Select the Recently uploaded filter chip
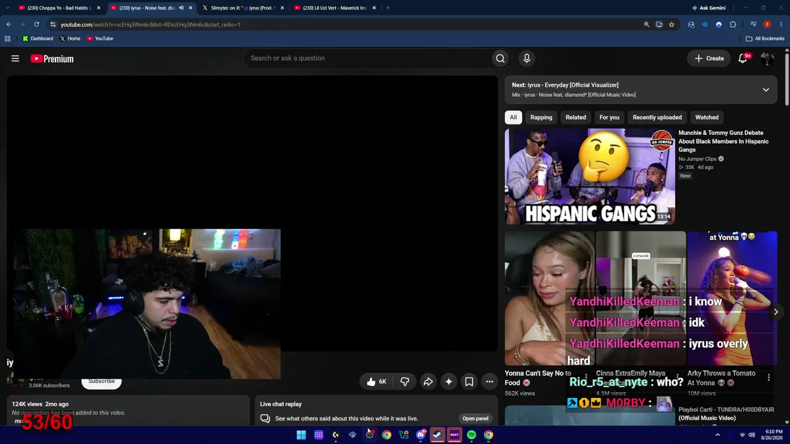Image resolution: width=790 pixels, height=444 pixels. [x=657, y=117]
